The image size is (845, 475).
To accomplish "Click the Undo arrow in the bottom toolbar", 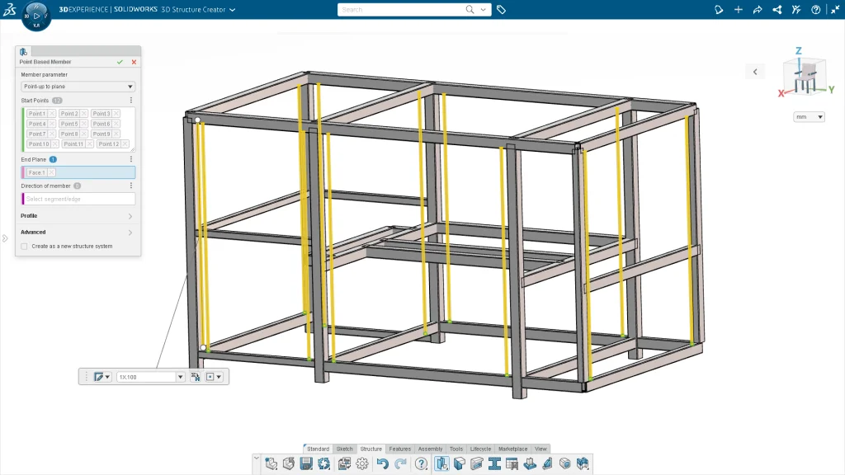I will pos(382,463).
